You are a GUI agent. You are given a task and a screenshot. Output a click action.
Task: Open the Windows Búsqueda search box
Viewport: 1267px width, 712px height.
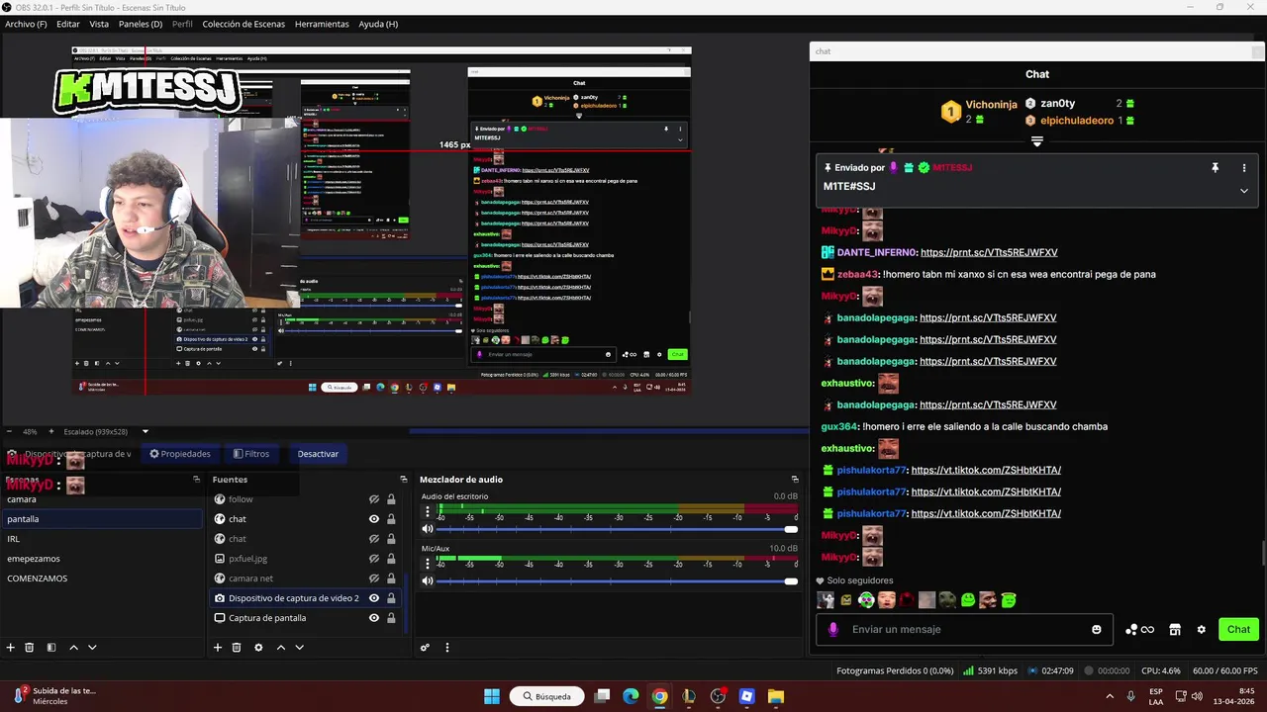click(547, 696)
